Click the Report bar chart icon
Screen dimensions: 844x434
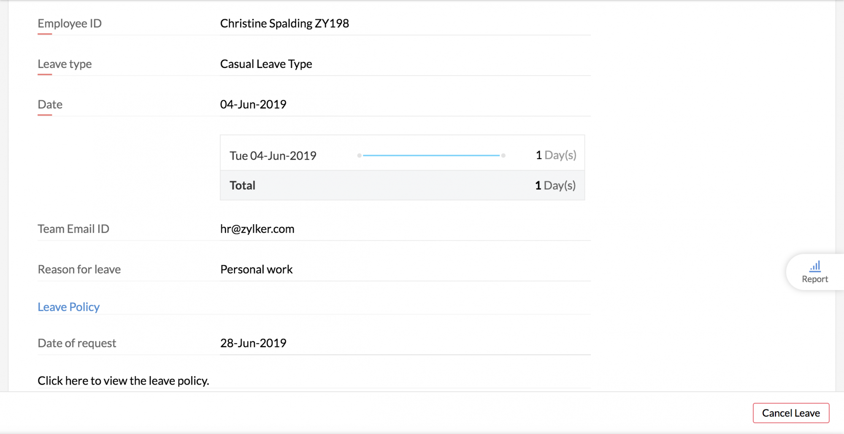815,266
